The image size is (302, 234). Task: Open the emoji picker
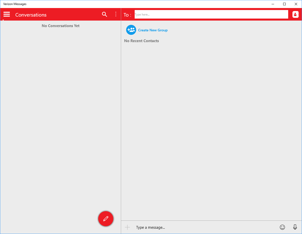282,227
